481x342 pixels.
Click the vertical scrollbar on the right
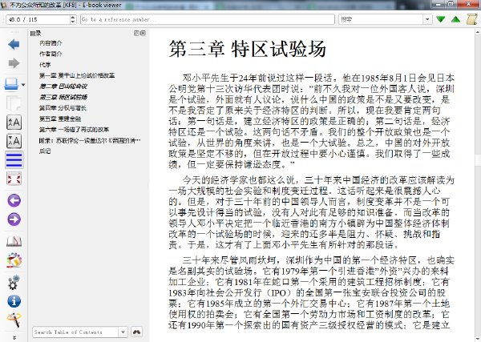click(x=478, y=185)
